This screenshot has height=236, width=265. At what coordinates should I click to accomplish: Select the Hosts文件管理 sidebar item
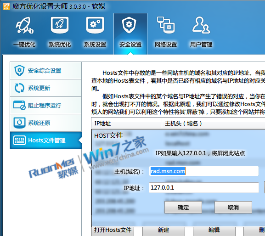click(46, 140)
